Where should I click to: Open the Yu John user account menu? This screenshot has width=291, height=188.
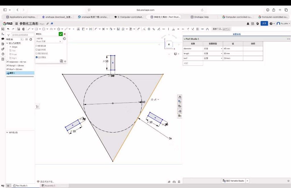[x=283, y=24]
